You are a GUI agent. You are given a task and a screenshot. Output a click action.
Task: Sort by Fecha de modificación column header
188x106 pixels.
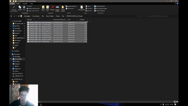(60, 20)
